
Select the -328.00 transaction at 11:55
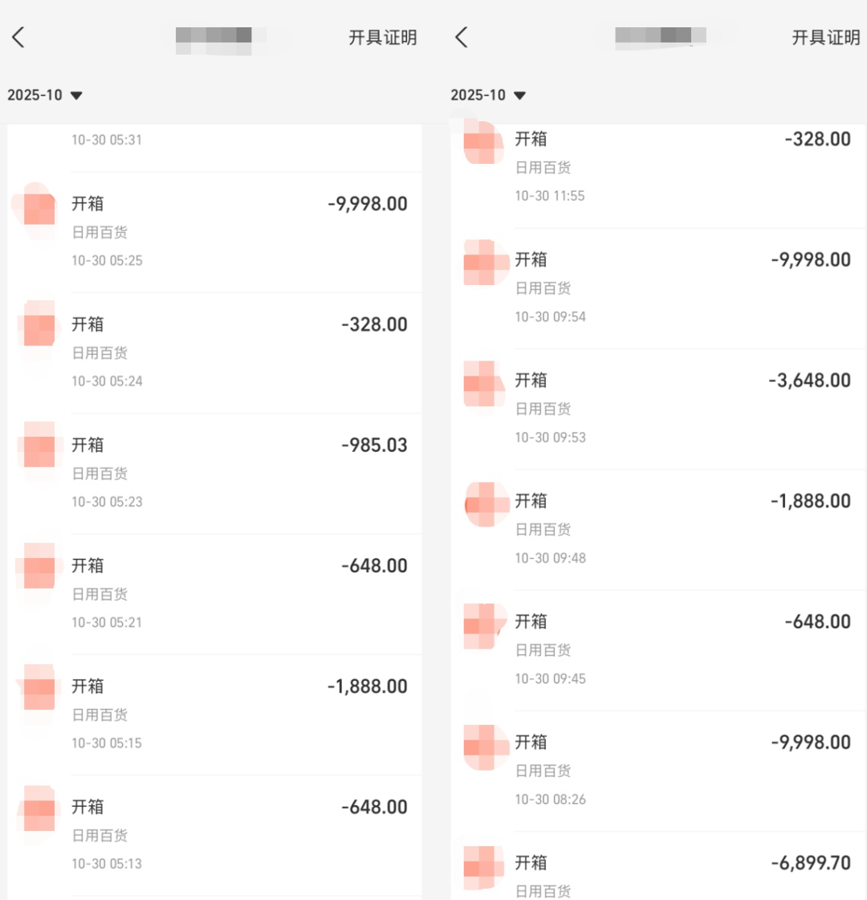pos(682,167)
